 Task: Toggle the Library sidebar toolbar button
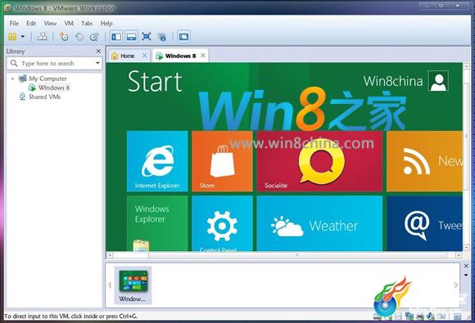[116, 37]
